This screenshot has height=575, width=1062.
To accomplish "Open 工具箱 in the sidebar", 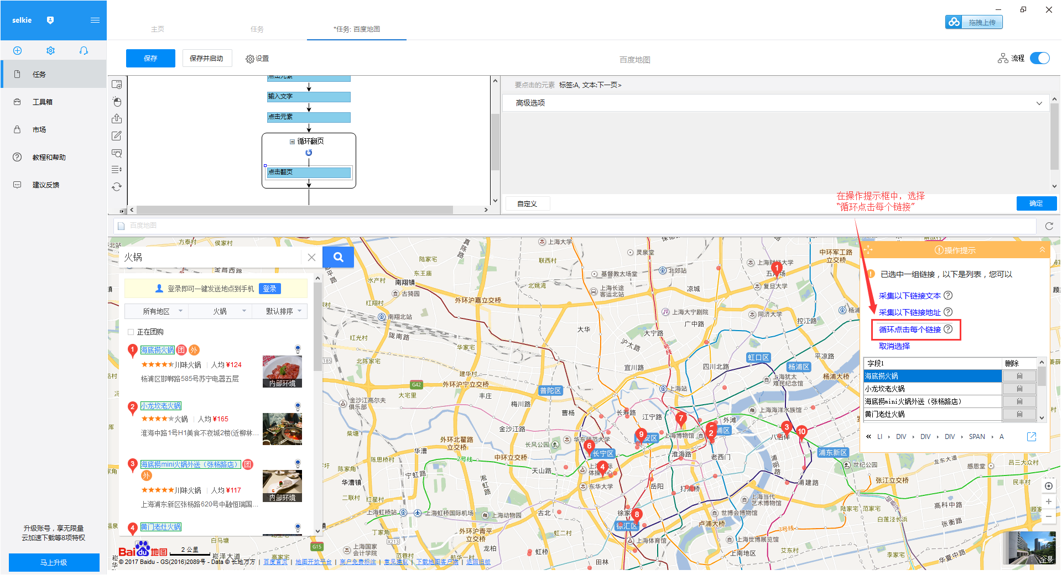I will 54,102.
